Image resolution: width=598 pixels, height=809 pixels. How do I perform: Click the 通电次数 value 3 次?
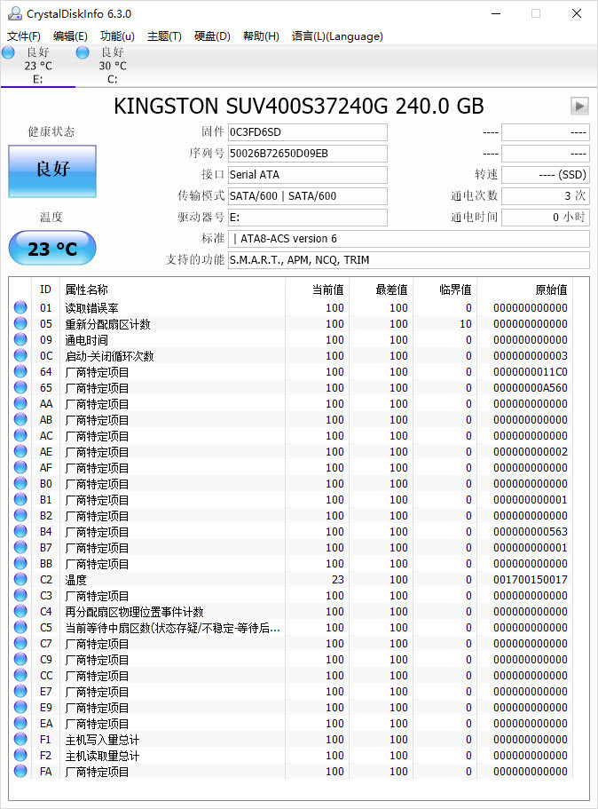click(x=546, y=196)
